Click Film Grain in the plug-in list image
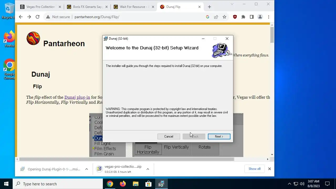Screen dimensions: 336x189 [x=104, y=154]
